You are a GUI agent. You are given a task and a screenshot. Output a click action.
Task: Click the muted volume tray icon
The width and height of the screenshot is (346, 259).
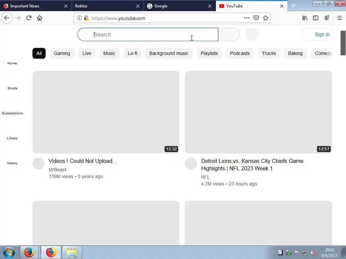click(x=313, y=253)
